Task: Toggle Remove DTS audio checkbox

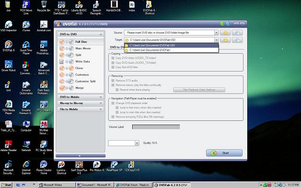Action: [x=113, y=81]
